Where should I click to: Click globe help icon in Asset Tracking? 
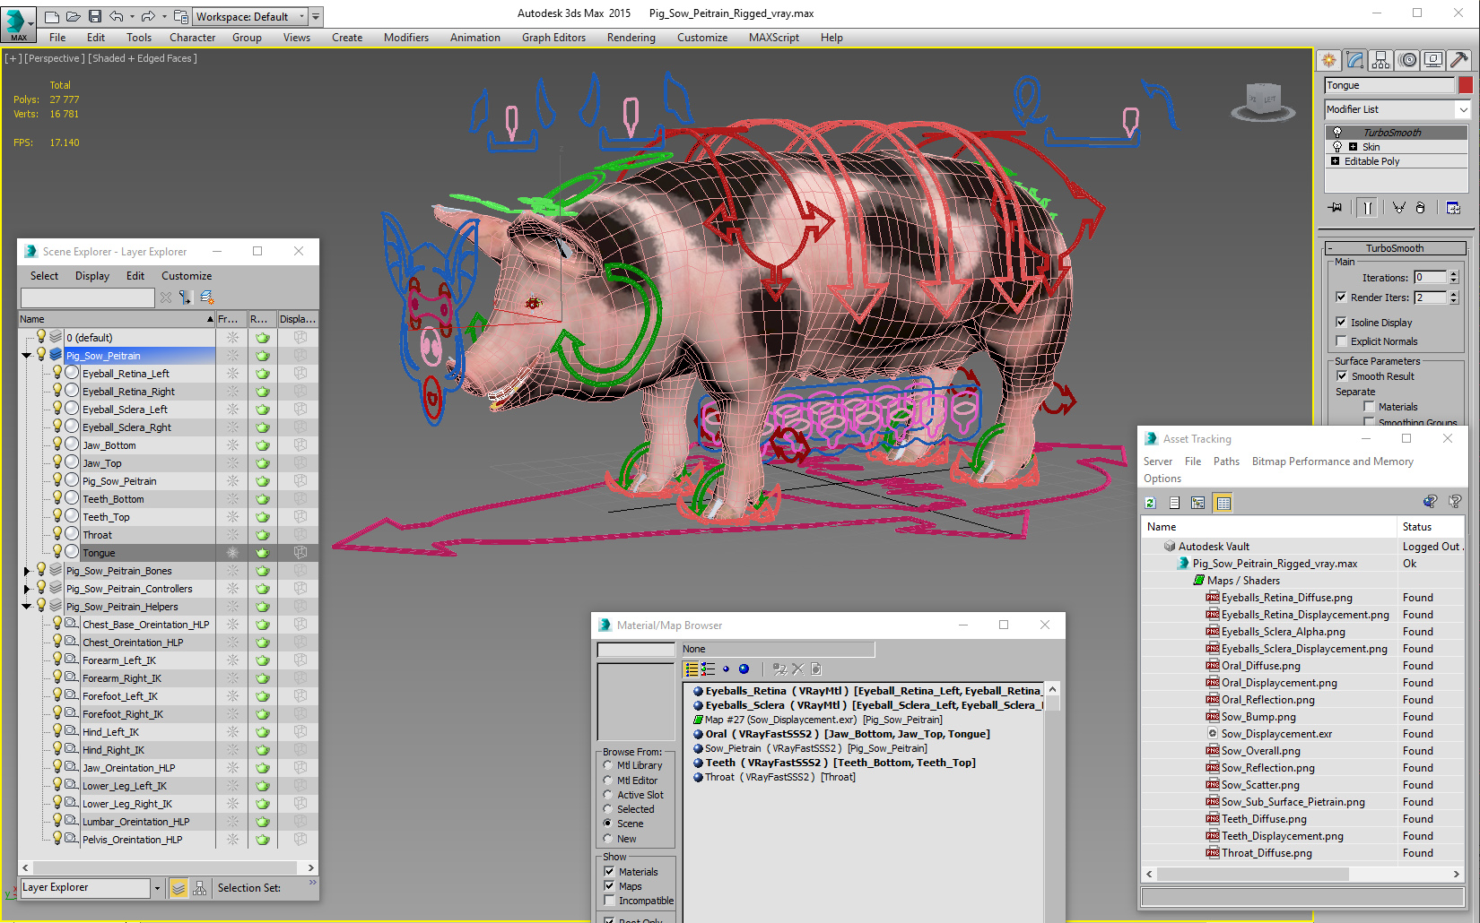tap(1430, 502)
